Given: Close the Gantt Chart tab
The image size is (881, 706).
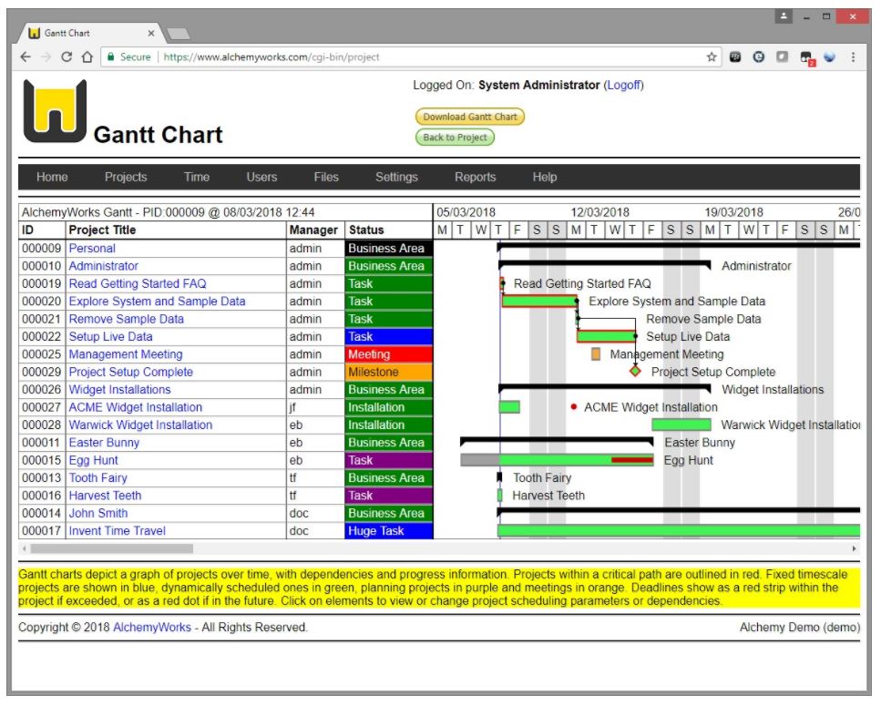Looking at the screenshot, I should coord(151,33).
